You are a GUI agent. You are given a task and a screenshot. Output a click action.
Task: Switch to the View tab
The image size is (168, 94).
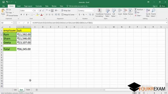pyautogui.click(x=61, y=6)
